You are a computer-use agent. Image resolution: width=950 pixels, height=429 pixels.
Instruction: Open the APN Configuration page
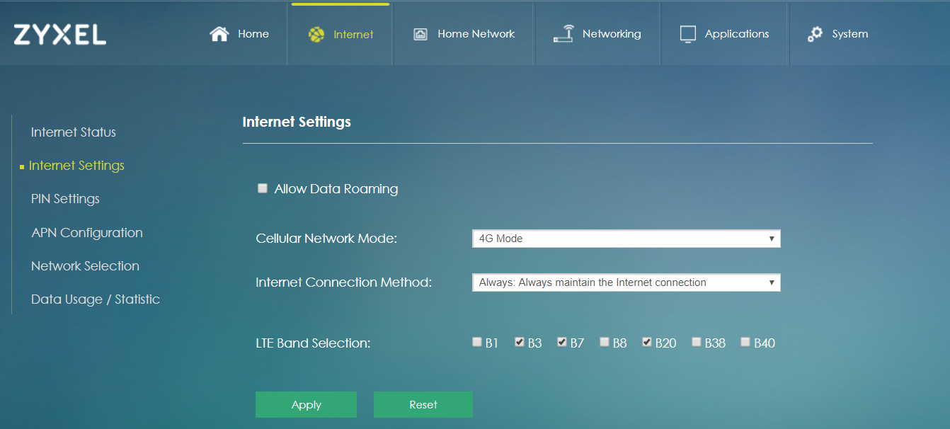[x=87, y=233]
